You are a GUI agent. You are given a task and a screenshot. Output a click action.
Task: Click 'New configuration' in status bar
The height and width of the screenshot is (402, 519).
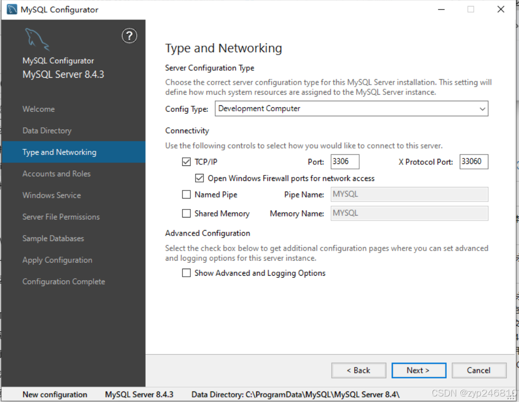pos(55,394)
